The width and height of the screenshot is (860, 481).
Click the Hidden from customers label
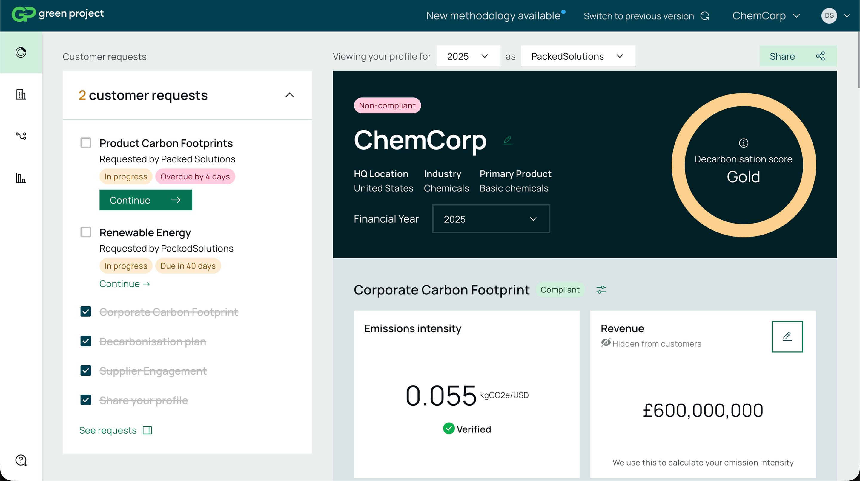pos(657,343)
